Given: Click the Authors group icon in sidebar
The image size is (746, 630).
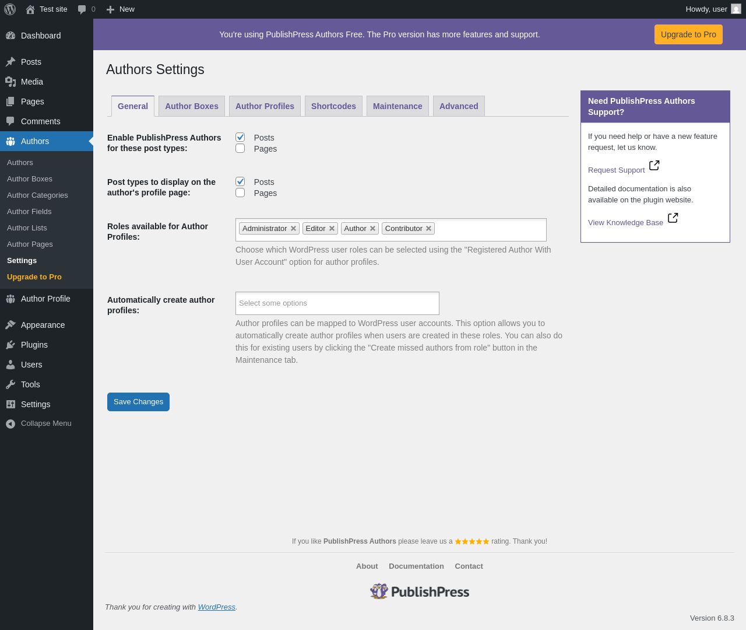Looking at the screenshot, I should tap(10, 141).
